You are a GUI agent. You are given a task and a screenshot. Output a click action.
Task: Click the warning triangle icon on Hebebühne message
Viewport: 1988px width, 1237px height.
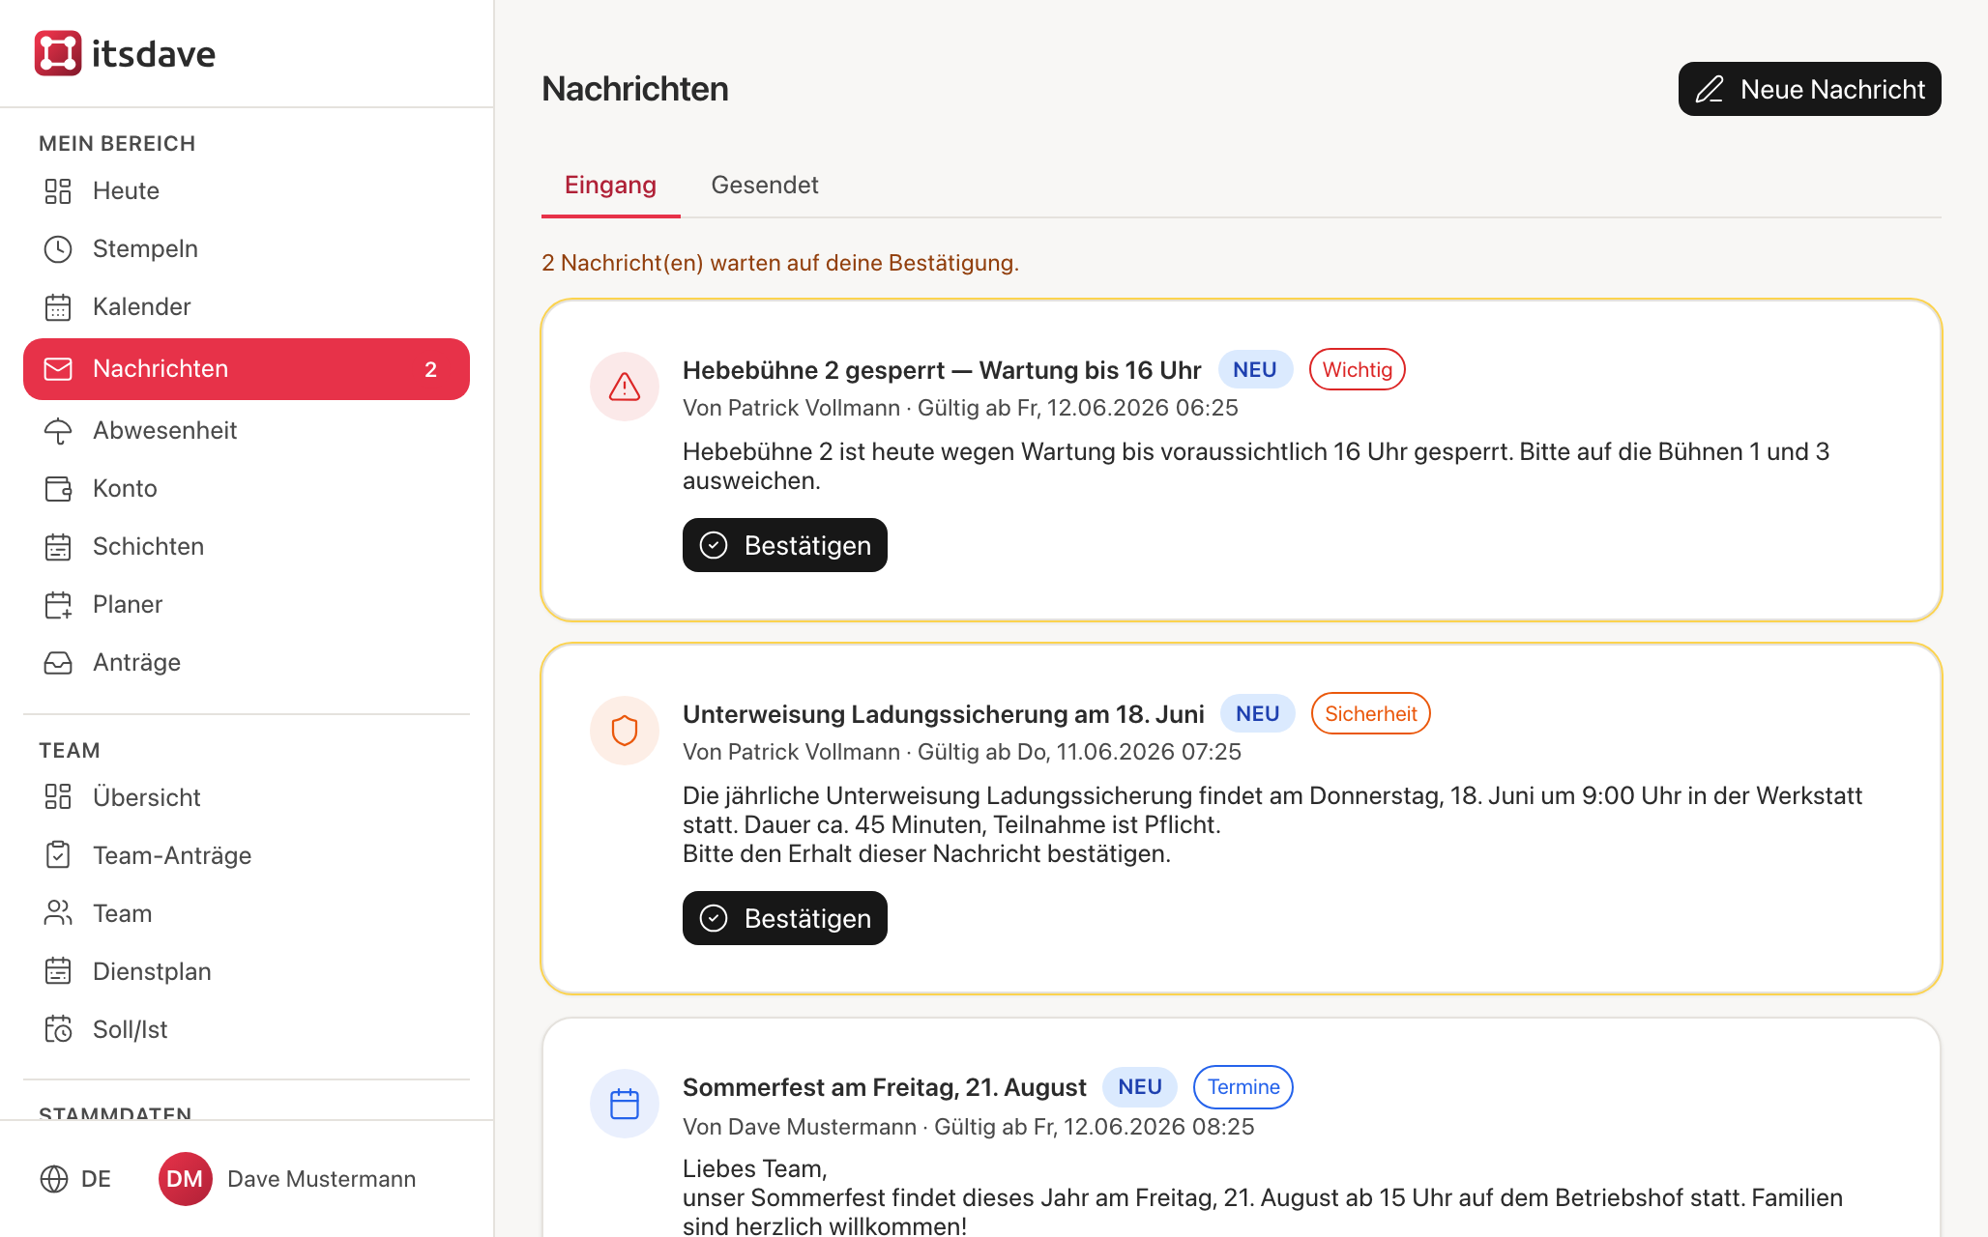point(625,387)
